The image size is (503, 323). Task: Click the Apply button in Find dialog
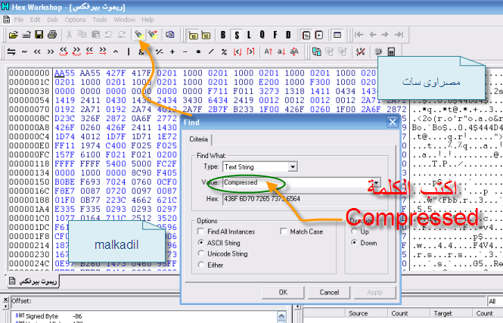point(374,292)
